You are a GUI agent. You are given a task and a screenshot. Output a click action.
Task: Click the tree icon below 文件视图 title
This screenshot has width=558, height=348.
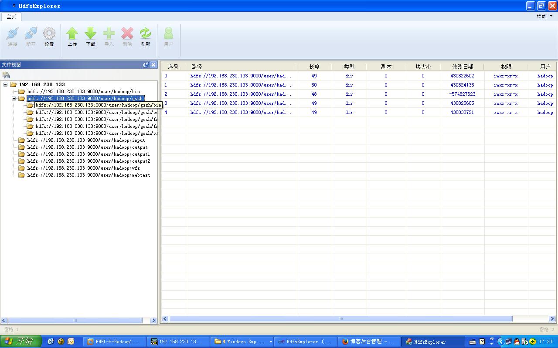click(6, 75)
